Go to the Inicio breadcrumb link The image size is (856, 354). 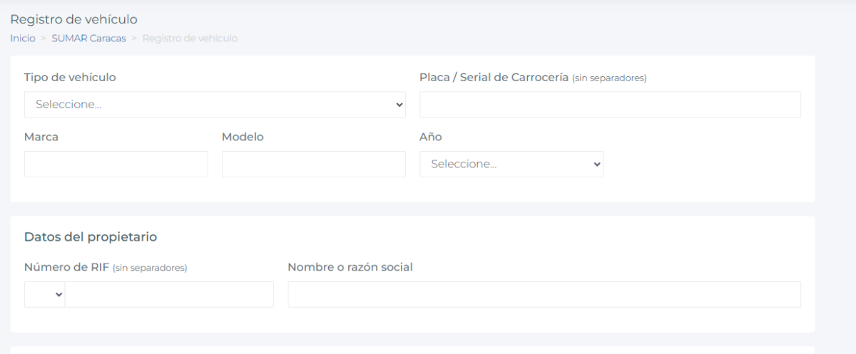[23, 38]
